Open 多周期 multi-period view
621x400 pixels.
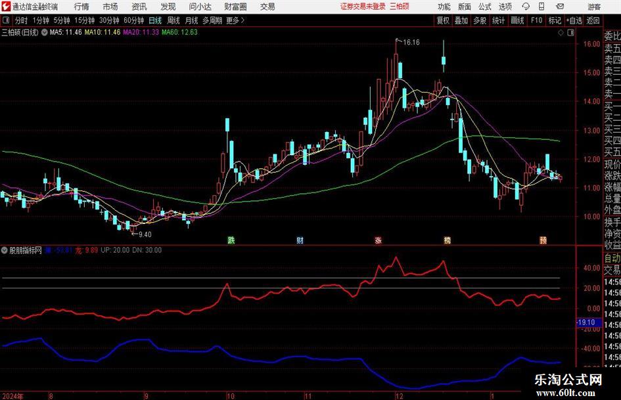point(212,20)
